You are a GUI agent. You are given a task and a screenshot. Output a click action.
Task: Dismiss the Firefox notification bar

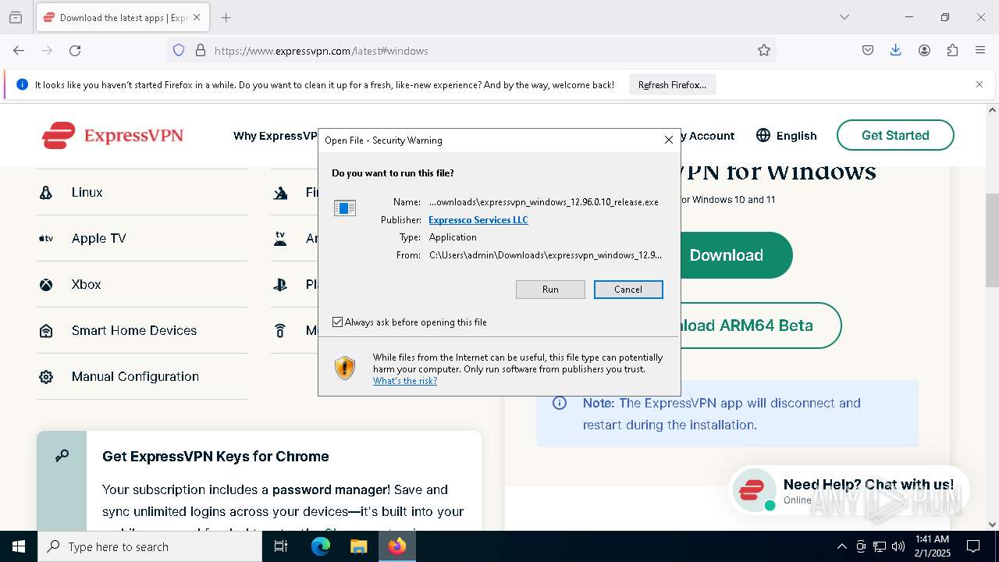(979, 84)
